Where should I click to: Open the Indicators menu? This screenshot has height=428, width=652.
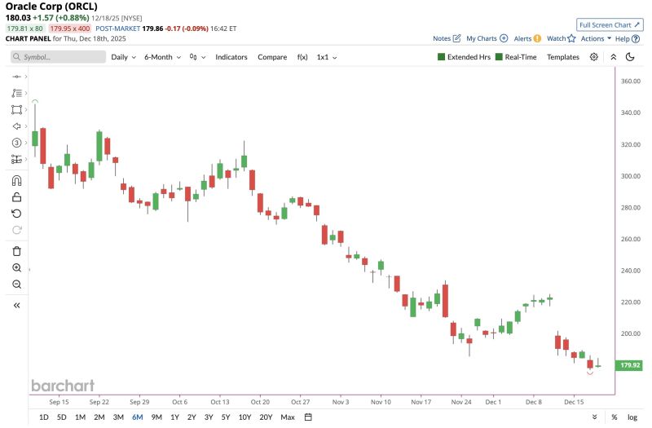click(x=231, y=57)
